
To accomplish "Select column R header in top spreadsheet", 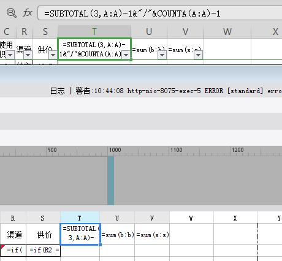I will point(24,32).
